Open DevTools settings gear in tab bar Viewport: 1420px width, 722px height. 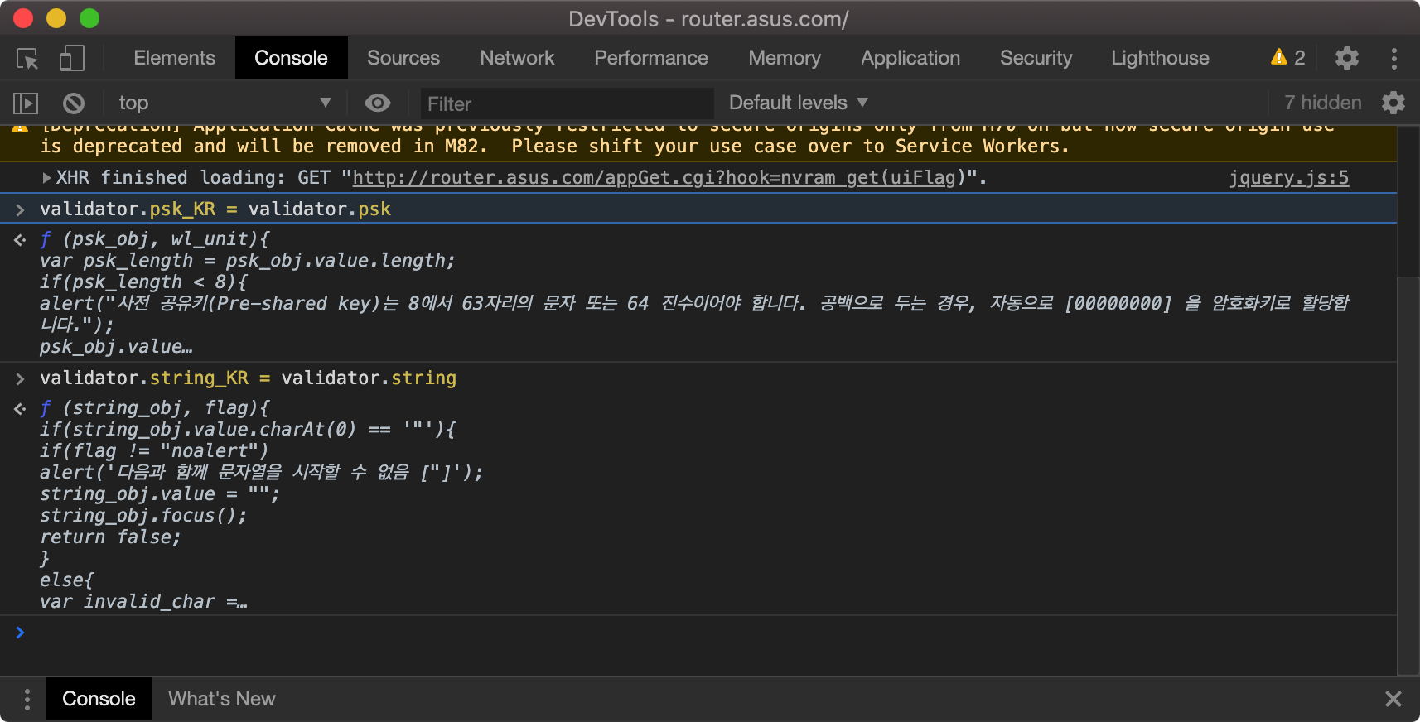(1347, 58)
